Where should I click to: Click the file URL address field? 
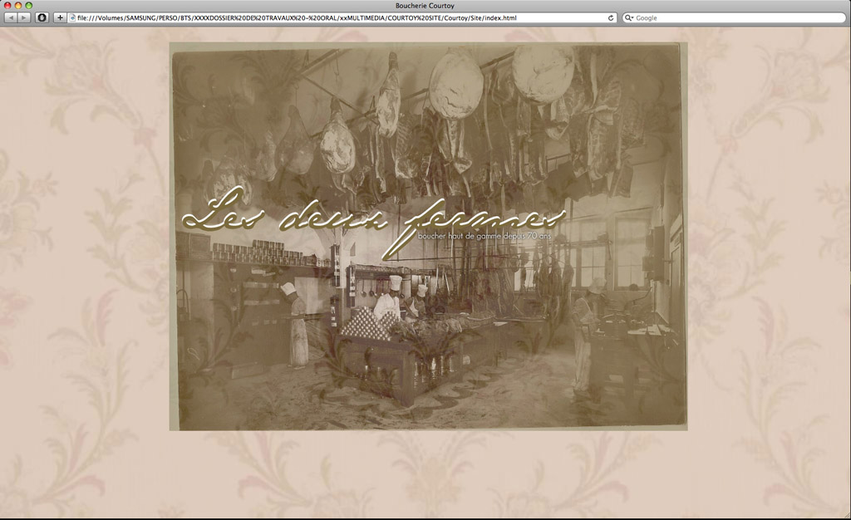coord(332,17)
